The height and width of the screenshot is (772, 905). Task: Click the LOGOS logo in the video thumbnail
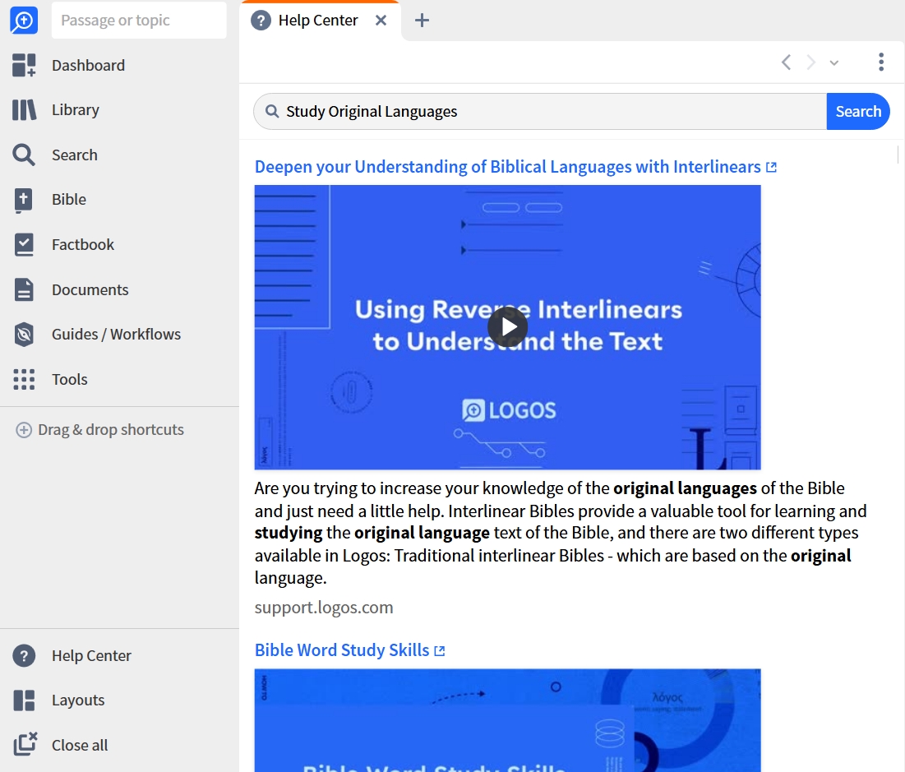point(509,410)
